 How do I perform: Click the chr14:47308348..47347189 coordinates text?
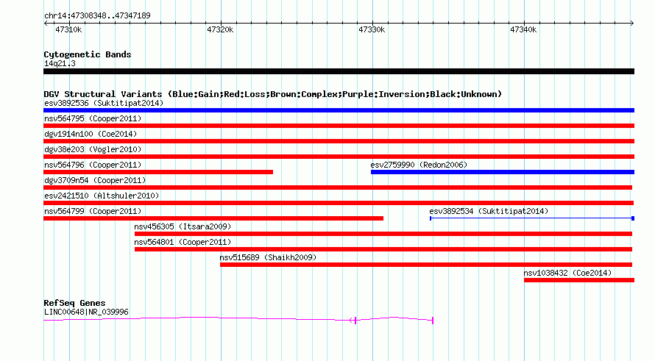[97, 16]
